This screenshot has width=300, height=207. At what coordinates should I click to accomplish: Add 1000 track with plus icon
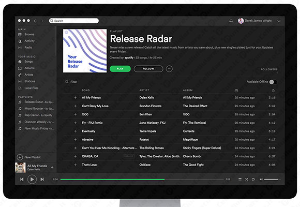coord(76,114)
